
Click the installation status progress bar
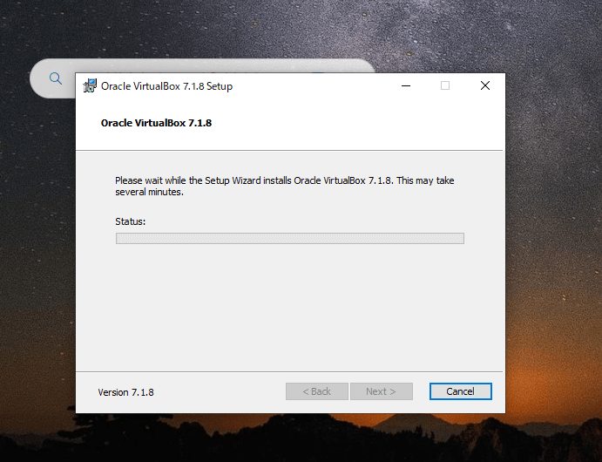(x=290, y=239)
